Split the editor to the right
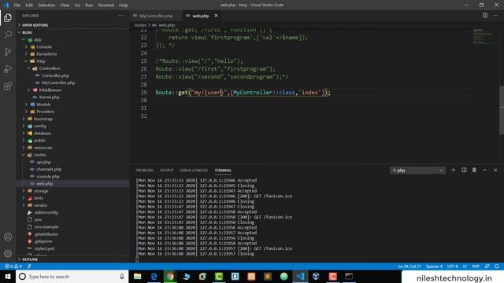Image resolution: width=504 pixels, height=283 pixels. point(485,16)
